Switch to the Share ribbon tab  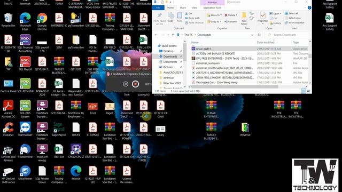point(183,7)
